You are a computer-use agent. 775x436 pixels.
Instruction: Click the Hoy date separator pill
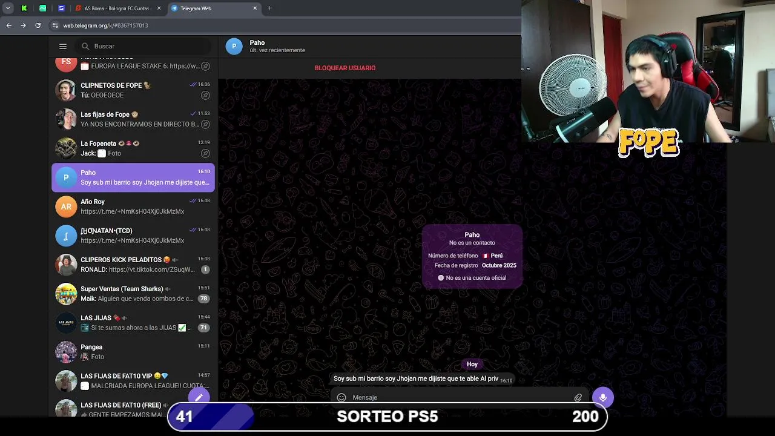pyautogui.click(x=472, y=364)
